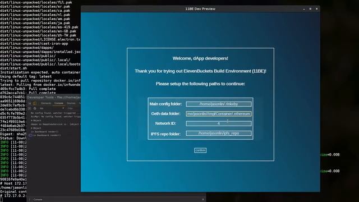The width and height of the screenshot is (359, 202).
Task: Click the 'Geth data folder:' label
Action: [x=165, y=114]
